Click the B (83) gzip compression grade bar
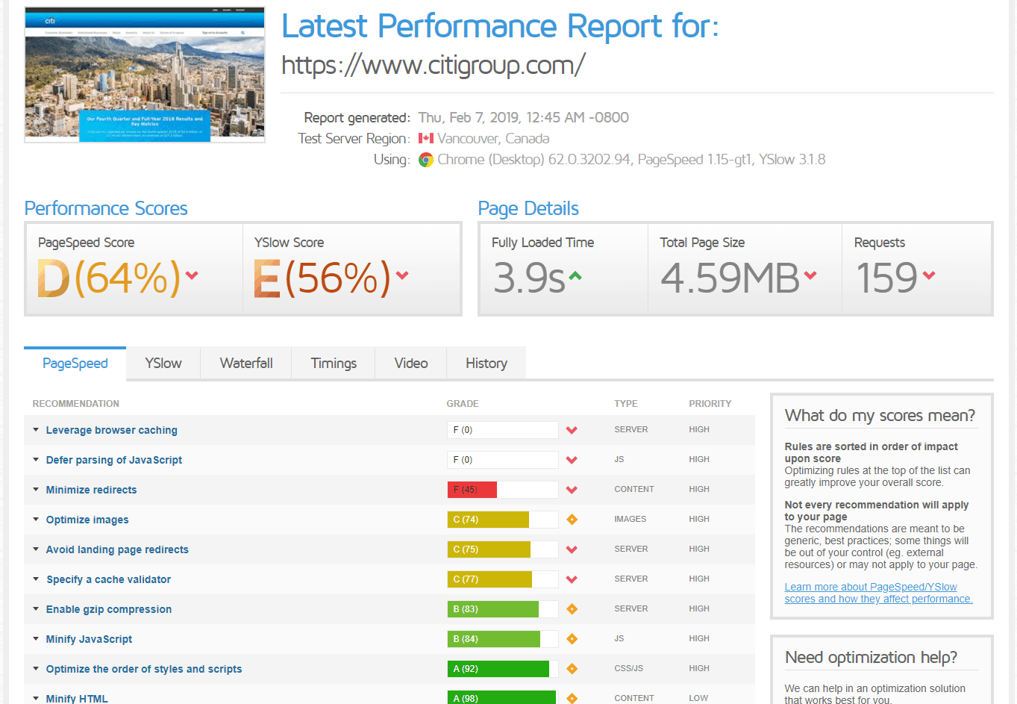The image size is (1017, 704). click(x=503, y=609)
